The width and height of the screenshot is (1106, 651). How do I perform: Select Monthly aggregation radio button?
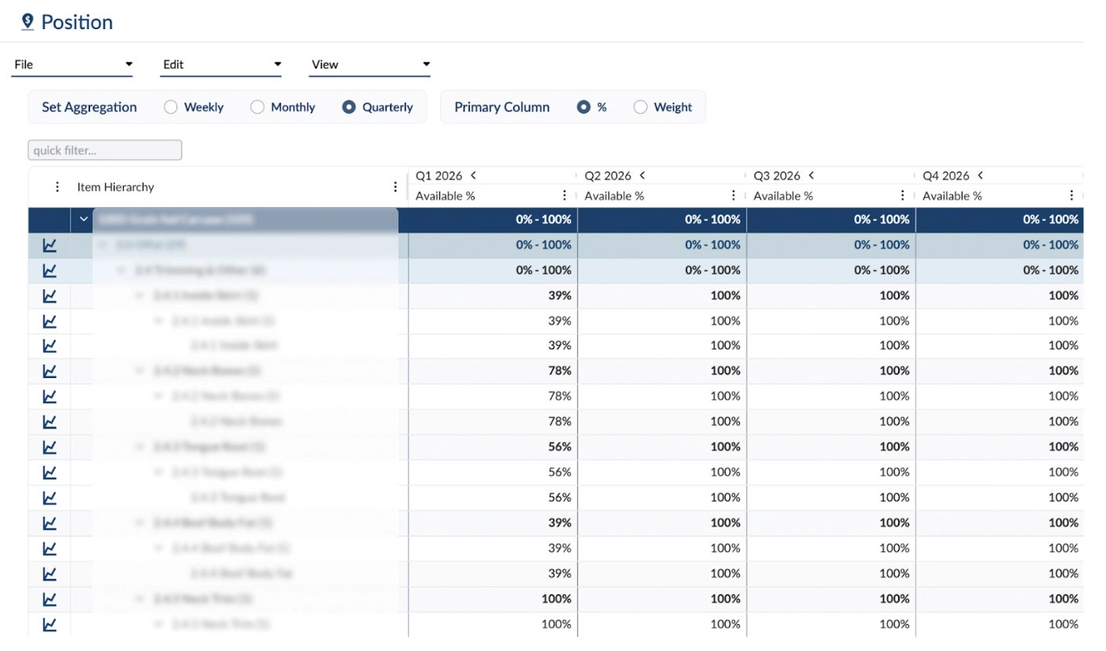[x=257, y=107]
